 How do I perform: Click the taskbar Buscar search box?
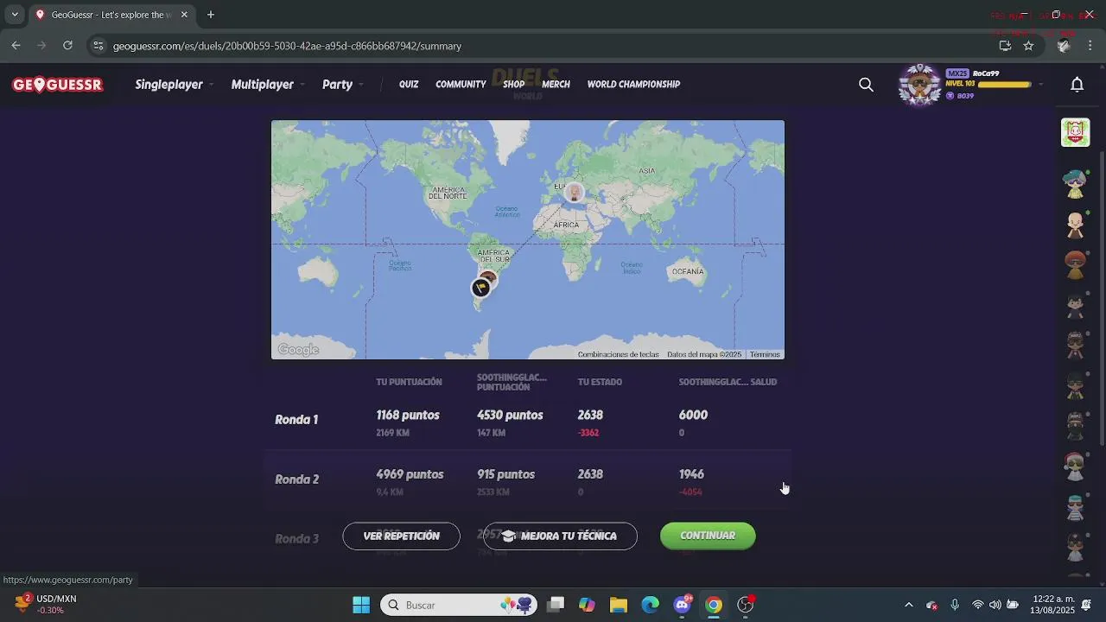(458, 605)
